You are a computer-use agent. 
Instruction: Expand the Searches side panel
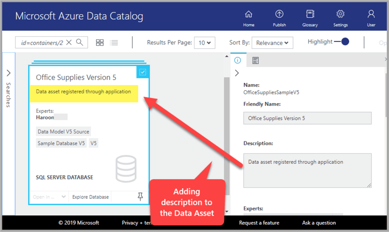[x=9, y=73]
